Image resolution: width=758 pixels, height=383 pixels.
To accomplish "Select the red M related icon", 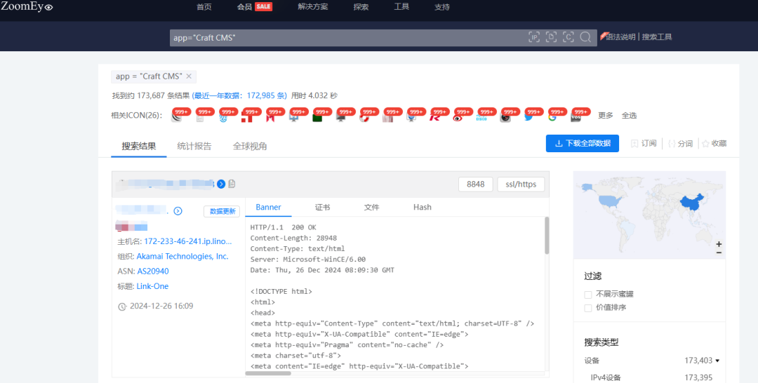I will coord(270,116).
